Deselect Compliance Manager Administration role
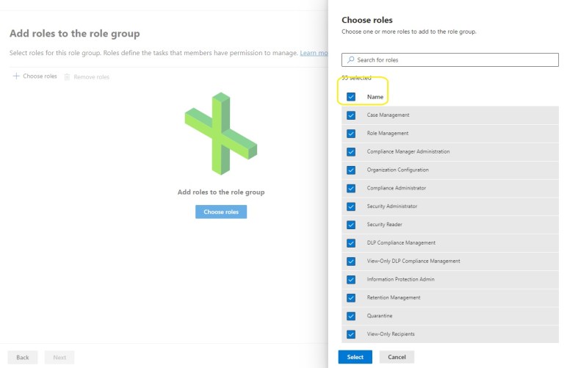Image resolution: width=564 pixels, height=368 pixels. pyautogui.click(x=351, y=152)
